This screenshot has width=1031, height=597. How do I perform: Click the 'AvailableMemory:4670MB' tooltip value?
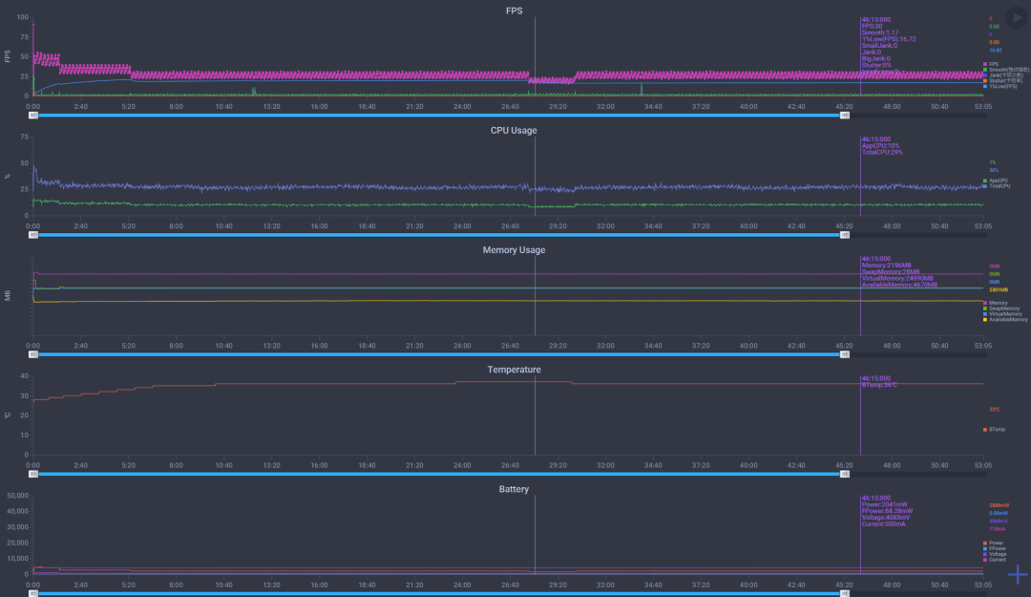[899, 285]
